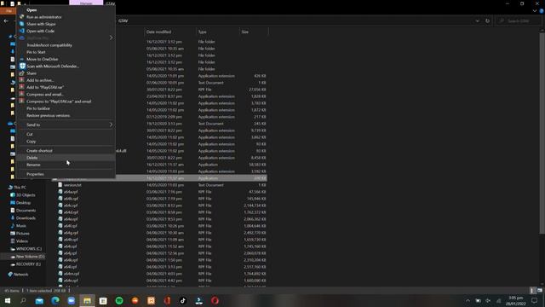Image resolution: width=545 pixels, height=307 pixels.
Task: Click the VS Code icon beside Open with Code
Action: point(22,31)
